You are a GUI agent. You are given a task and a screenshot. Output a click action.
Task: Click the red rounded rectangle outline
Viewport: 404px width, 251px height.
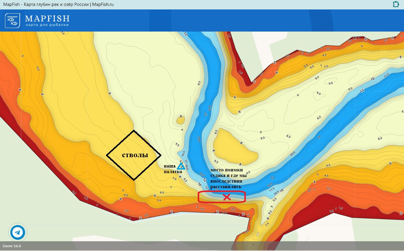point(221,192)
